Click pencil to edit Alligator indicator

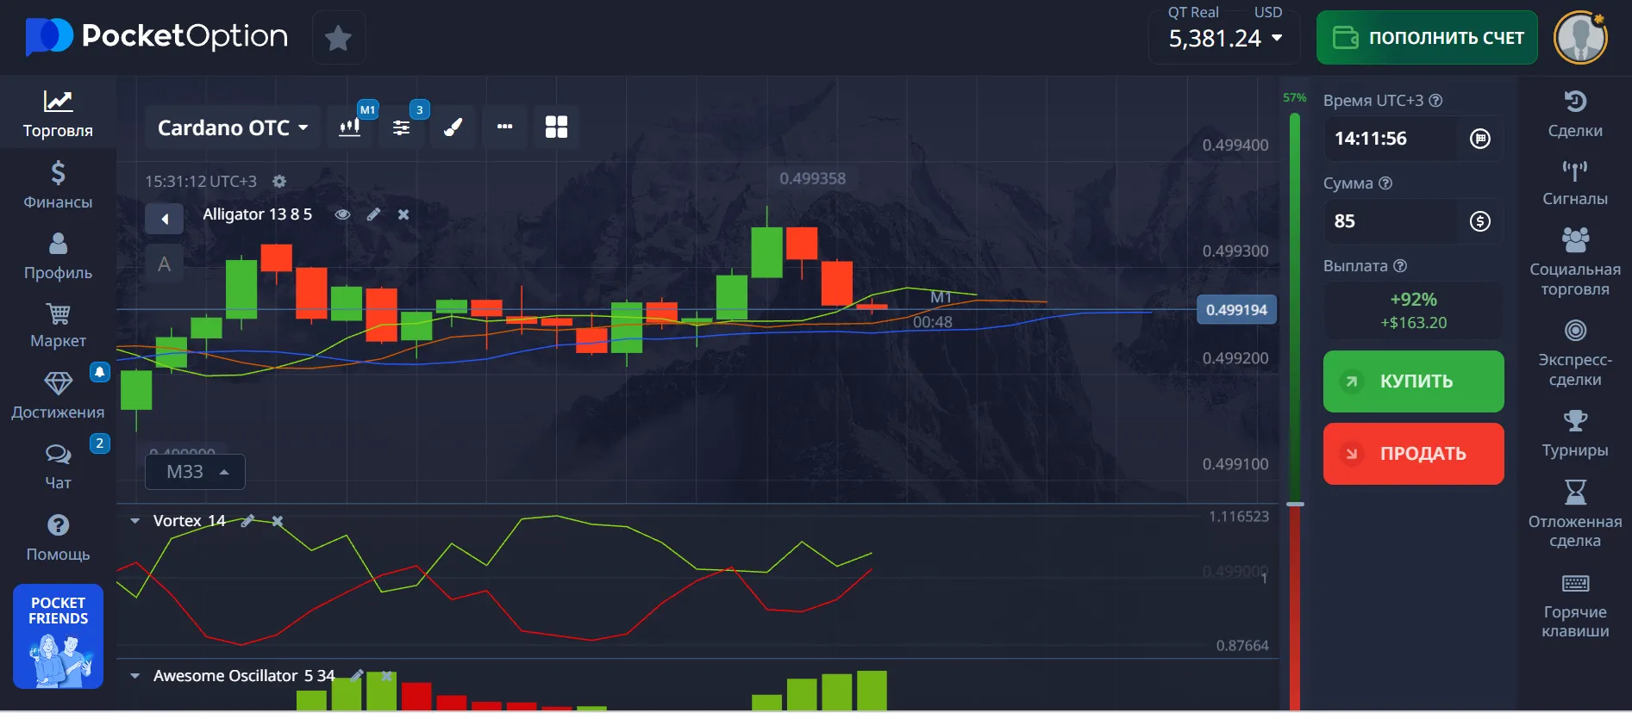(373, 214)
